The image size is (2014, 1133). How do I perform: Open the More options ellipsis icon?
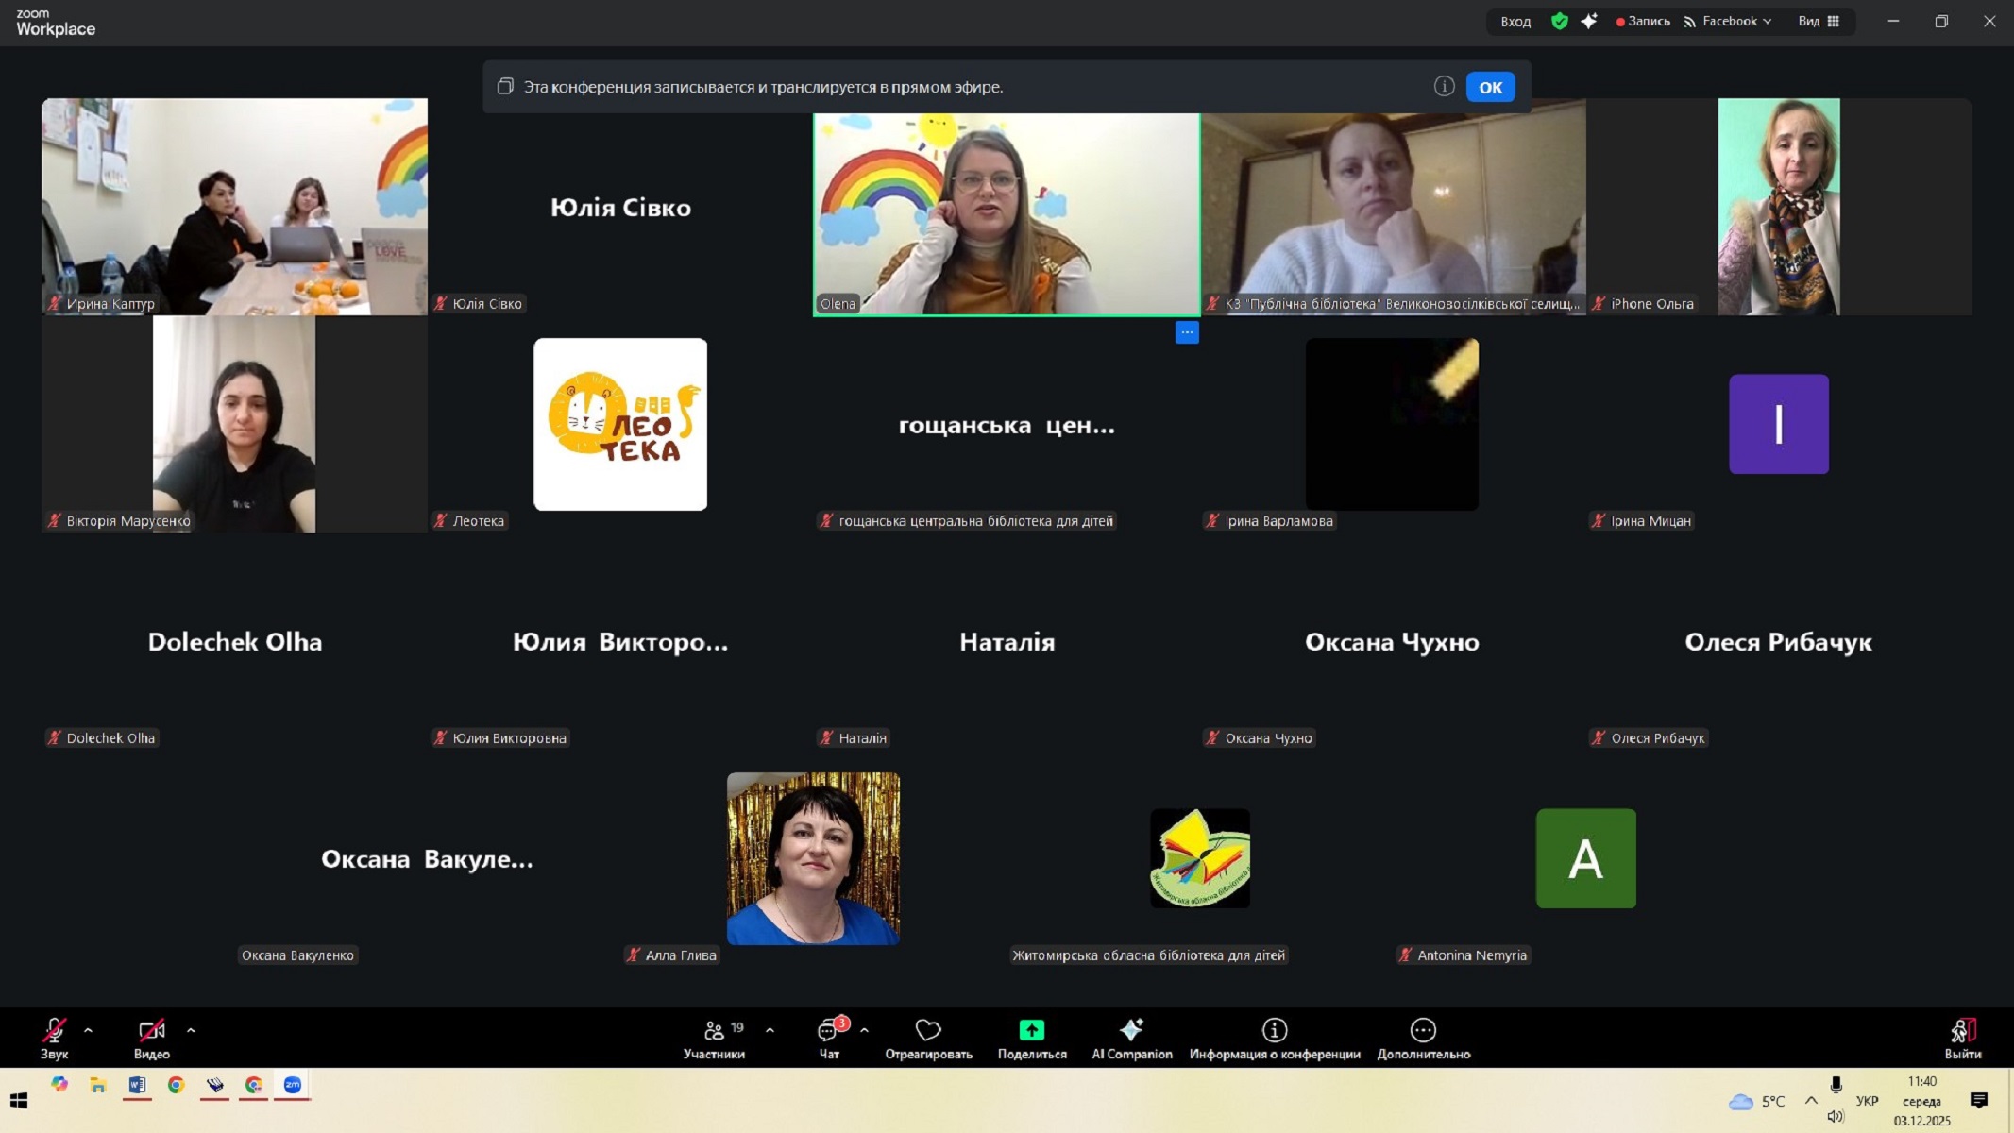tap(1423, 1030)
